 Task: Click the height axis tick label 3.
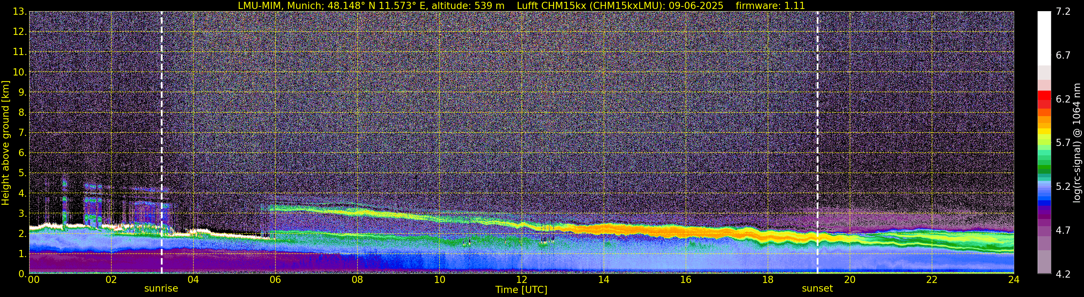22,214
